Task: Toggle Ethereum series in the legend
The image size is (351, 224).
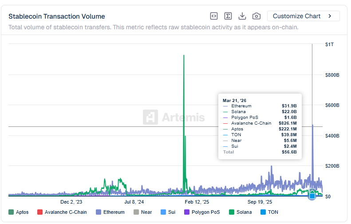Action: pyautogui.click(x=110, y=212)
